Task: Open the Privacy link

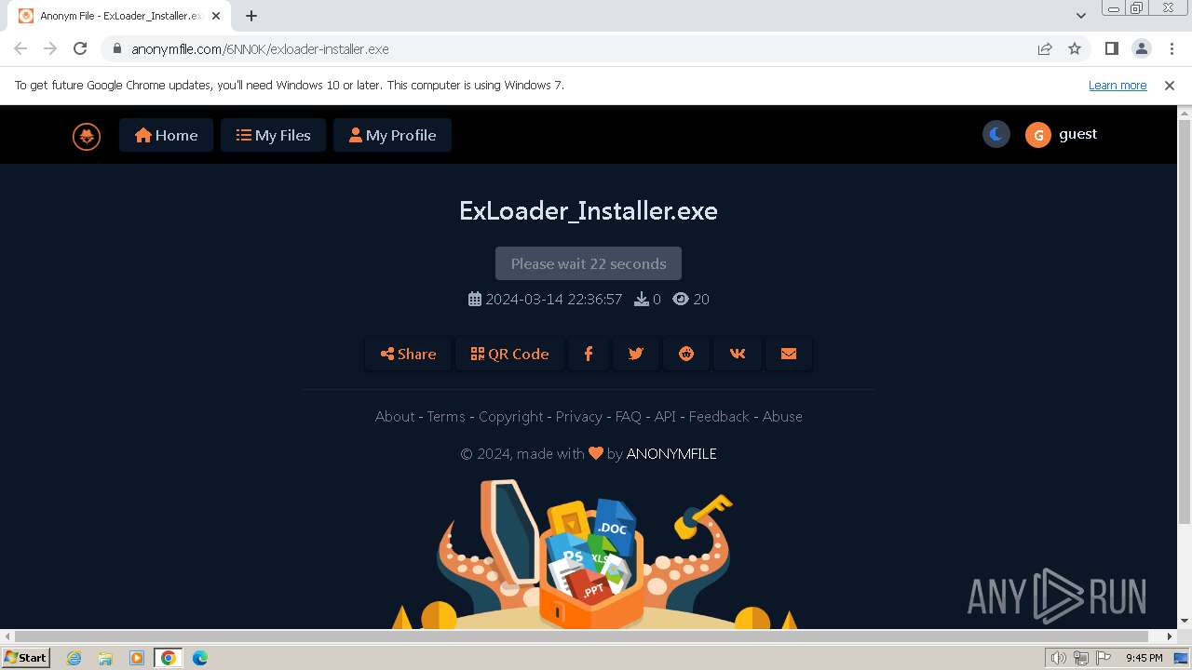Action: click(x=579, y=417)
